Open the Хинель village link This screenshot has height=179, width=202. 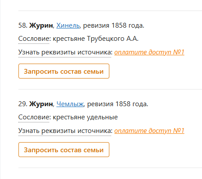68,25
